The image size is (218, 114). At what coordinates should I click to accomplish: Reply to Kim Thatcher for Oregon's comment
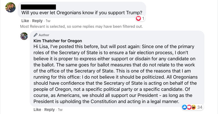coord(49,110)
